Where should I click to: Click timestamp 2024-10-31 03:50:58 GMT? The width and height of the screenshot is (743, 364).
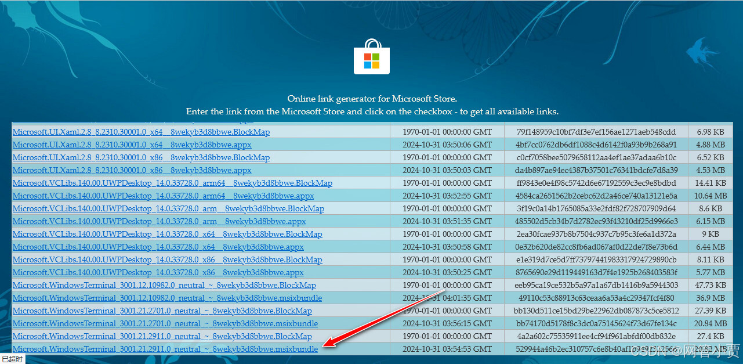click(x=447, y=247)
